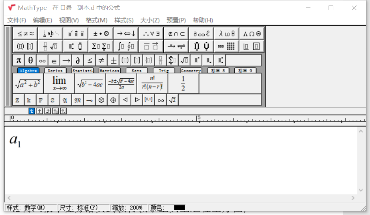Viewport: 370px width, 215px height.
Task: Open the logical symbols palette (∴∀∃)
Action: click(x=151, y=34)
